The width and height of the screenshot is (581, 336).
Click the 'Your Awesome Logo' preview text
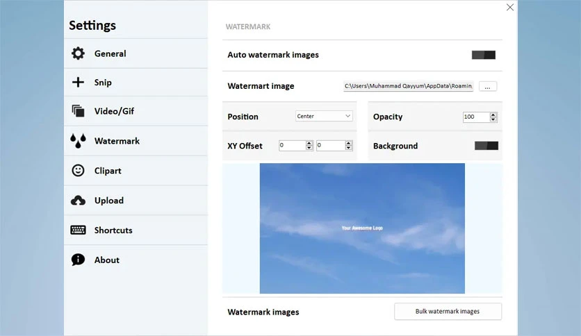tap(362, 228)
